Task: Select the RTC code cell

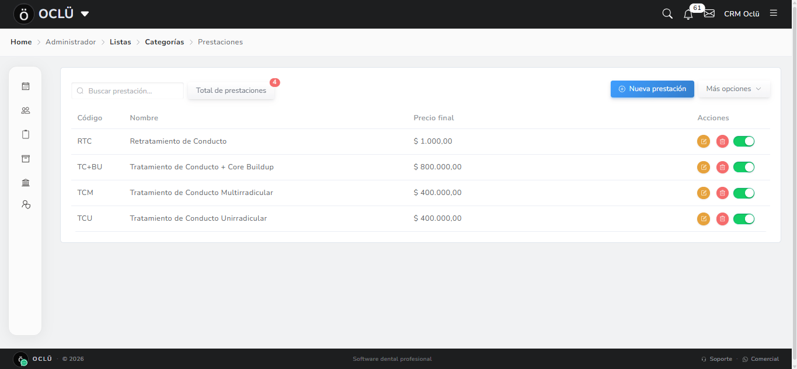Action: point(85,141)
